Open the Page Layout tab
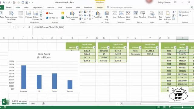194x109 pixels. point(38,7)
